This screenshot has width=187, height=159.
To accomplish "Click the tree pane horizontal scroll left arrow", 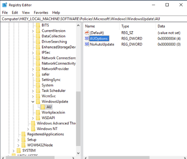I will pos(3,158).
